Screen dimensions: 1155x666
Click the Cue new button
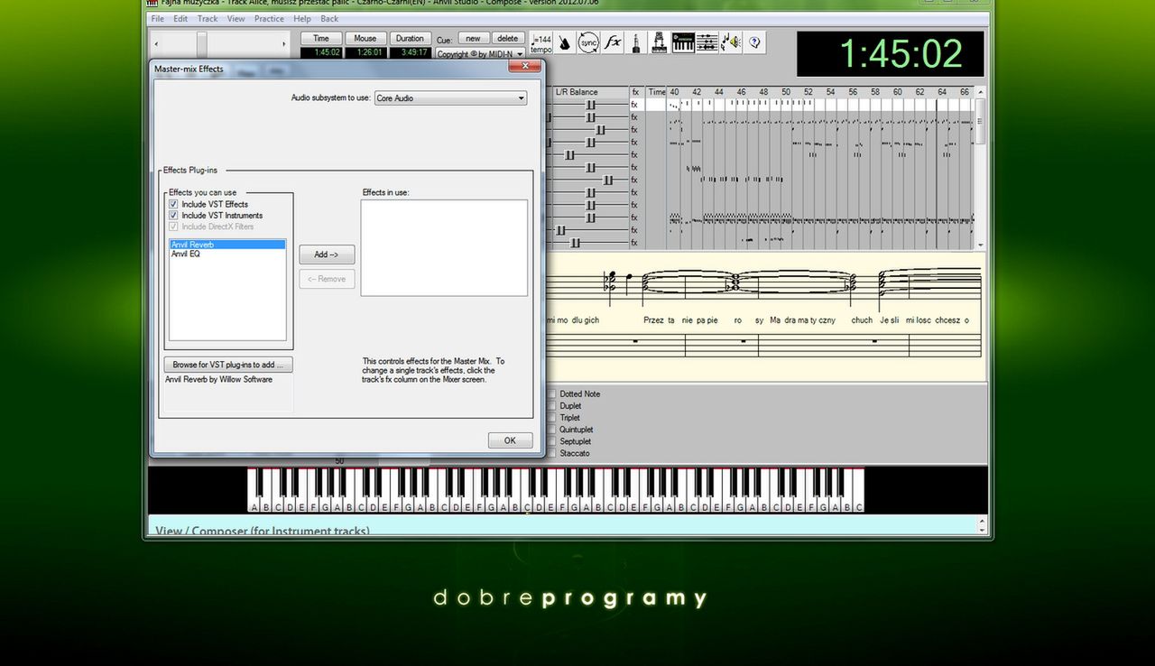point(473,39)
